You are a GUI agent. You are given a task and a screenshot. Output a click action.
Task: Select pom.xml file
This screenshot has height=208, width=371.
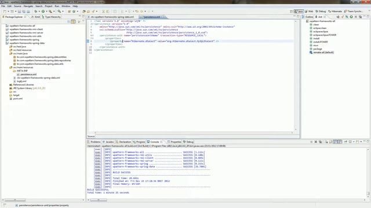(18, 99)
